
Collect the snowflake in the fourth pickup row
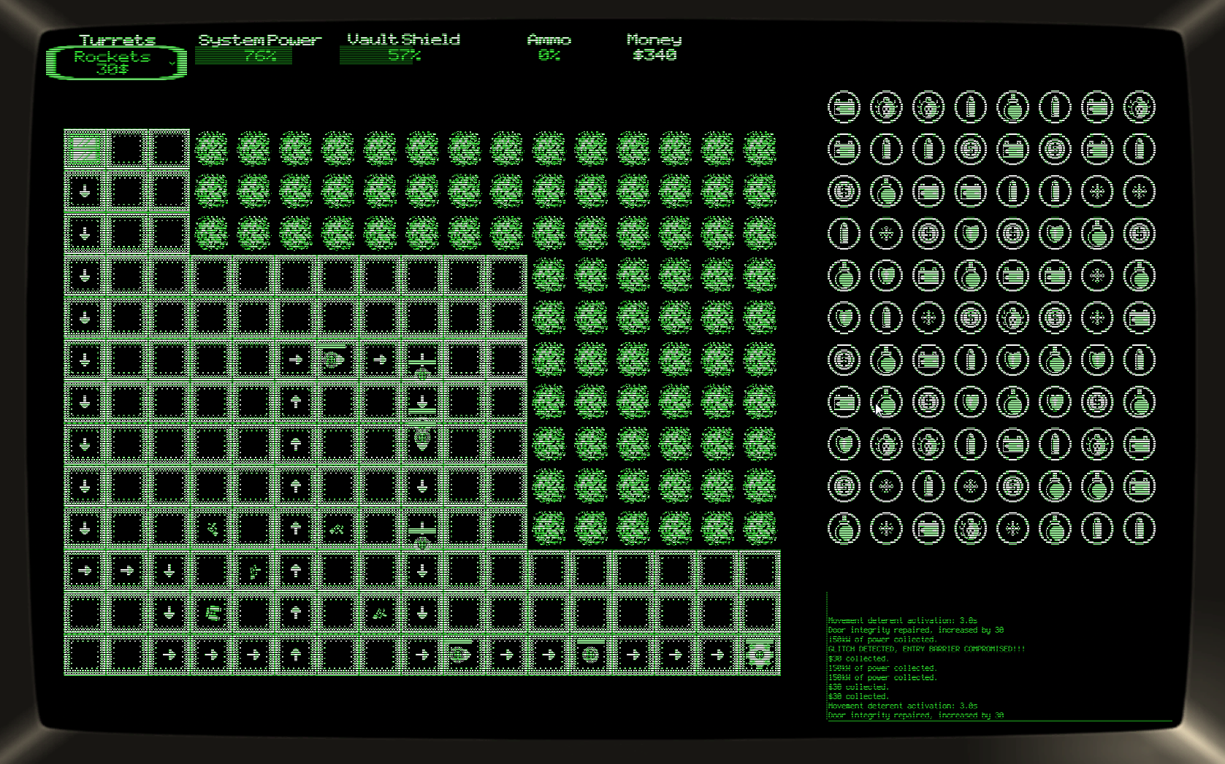coord(886,234)
